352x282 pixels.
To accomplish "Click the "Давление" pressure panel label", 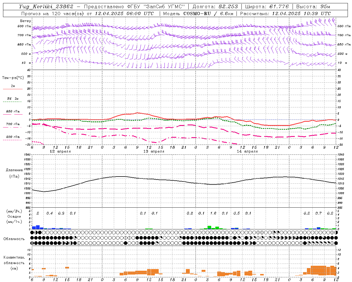I will [x=14, y=170].
